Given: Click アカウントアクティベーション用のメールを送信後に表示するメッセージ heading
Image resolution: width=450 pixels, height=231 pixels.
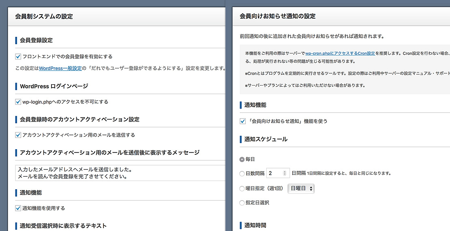Looking at the screenshot, I should coord(109,152).
